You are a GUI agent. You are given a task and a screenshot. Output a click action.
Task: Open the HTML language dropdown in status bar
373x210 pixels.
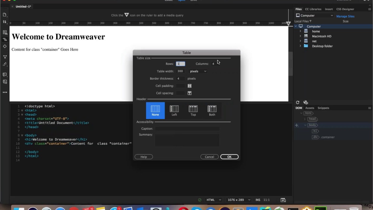[214, 200]
